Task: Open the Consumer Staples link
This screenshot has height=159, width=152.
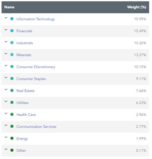Action: (31, 79)
